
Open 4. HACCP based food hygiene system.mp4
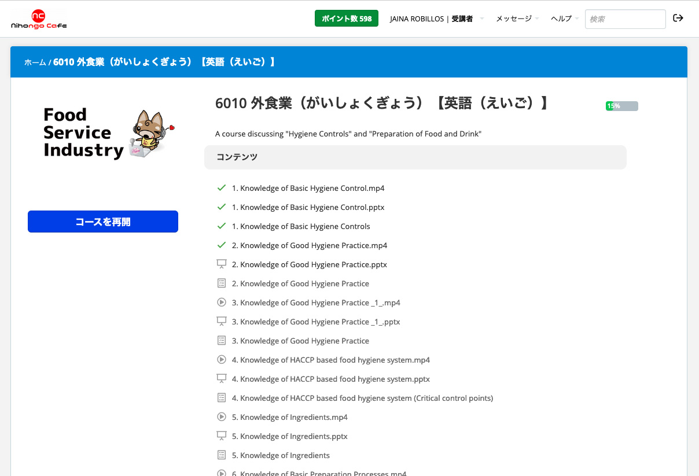tap(331, 360)
